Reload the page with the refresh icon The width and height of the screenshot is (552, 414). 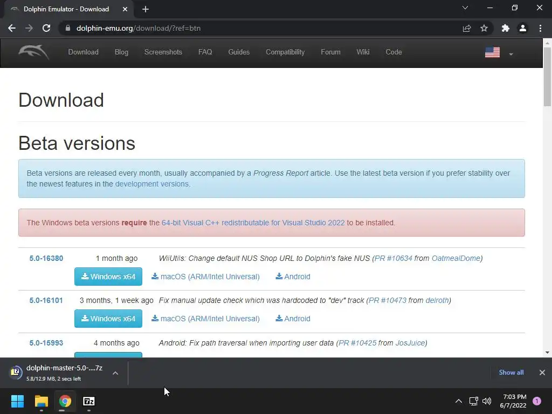click(x=46, y=28)
